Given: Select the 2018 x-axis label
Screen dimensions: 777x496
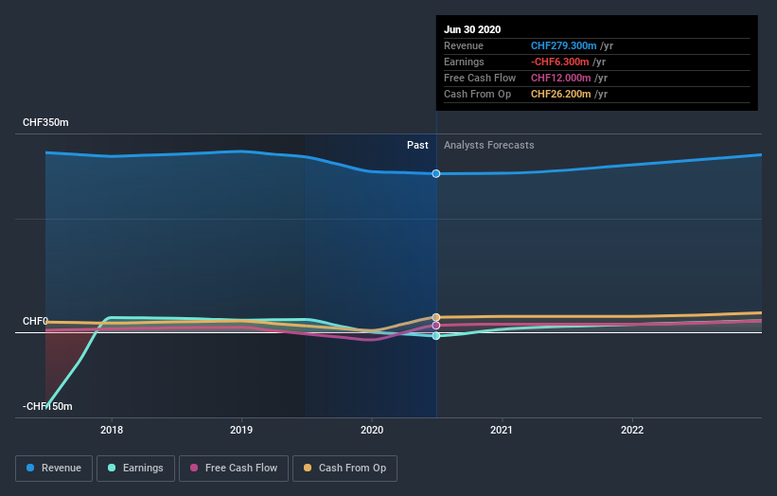Looking at the screenshot, I should click(112, 430).
